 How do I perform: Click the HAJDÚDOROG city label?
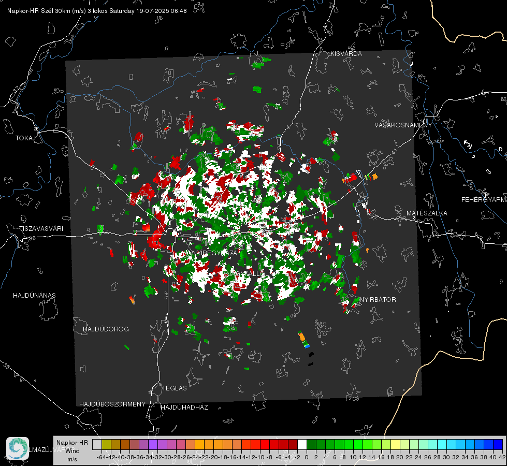coord(106,329)
